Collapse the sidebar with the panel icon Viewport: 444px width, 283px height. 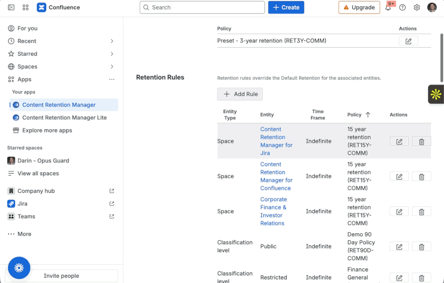tap(11, 8)
